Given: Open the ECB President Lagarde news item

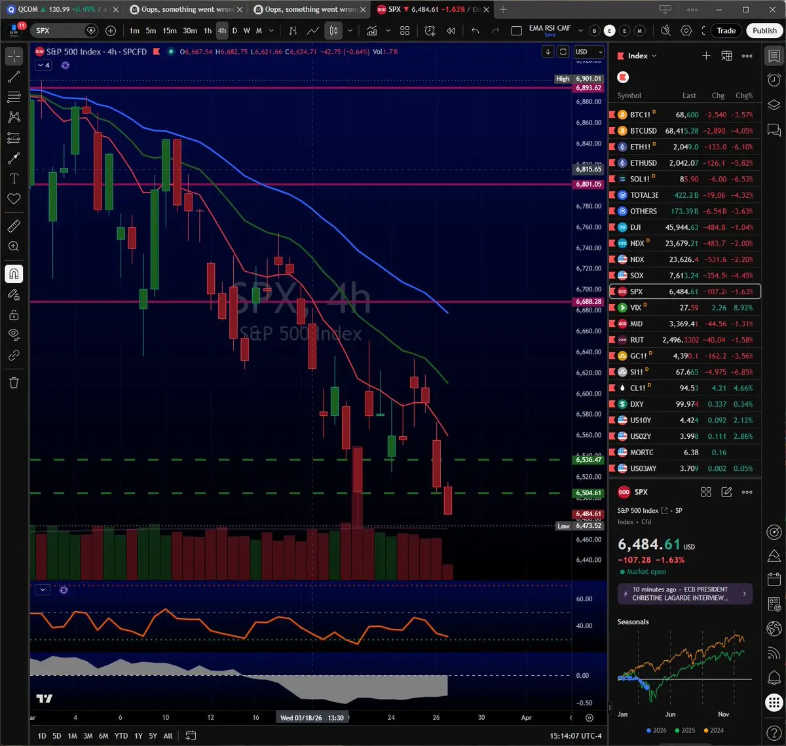Looking at the screenshot, I should 685,593.
